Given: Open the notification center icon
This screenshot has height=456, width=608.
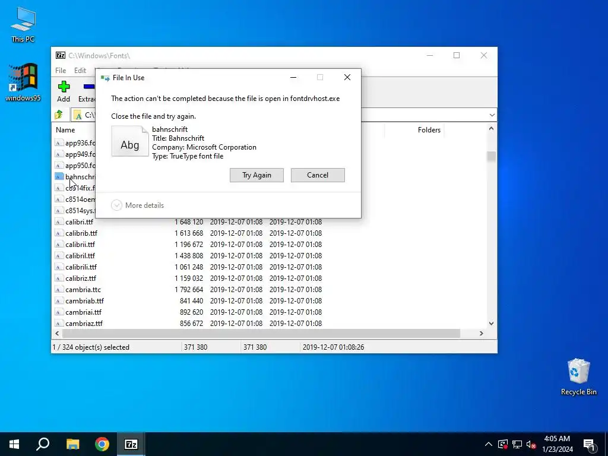Looking at the screenshot, I should (x=589, y=445).
